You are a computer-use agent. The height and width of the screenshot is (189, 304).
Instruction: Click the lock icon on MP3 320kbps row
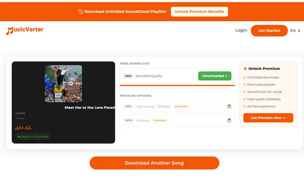(229, 106)
